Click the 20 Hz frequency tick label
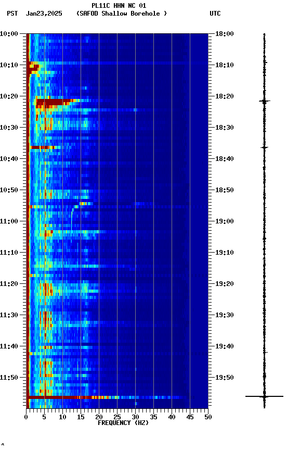This screenshot has height=450, width=287. [x=99, y=417]
